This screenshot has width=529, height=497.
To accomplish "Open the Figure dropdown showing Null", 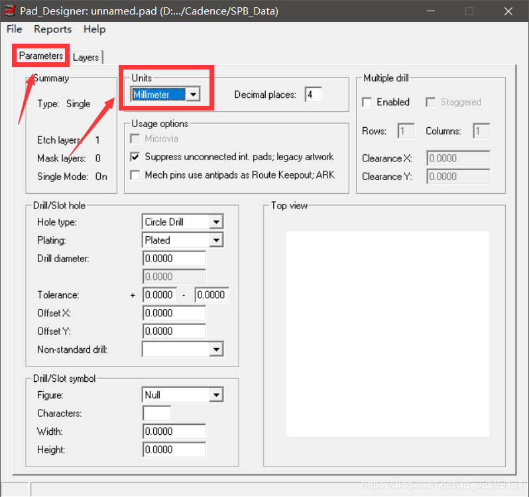I will 182,395.
